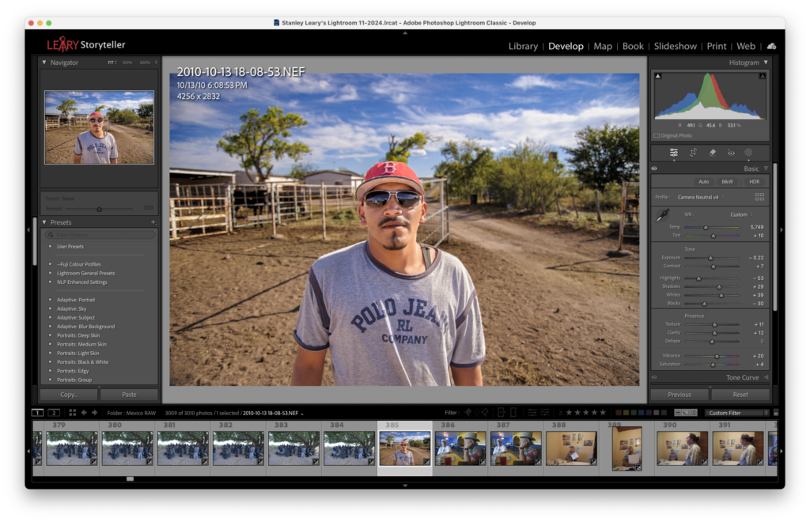
Task: Expand Adaptive: Portrait preset group
Action: 50,300
